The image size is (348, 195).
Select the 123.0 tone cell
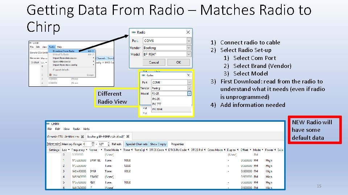pos(127,166)
